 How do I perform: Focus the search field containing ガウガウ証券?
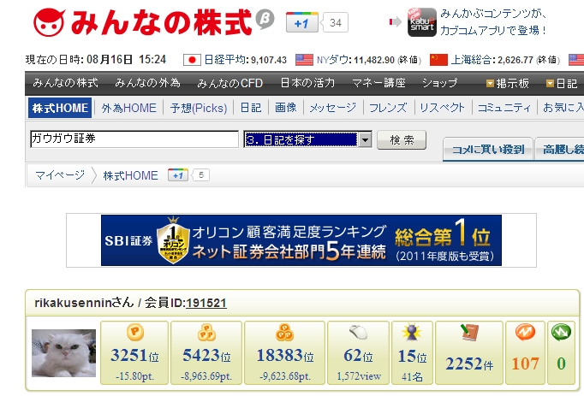point(134,139)
